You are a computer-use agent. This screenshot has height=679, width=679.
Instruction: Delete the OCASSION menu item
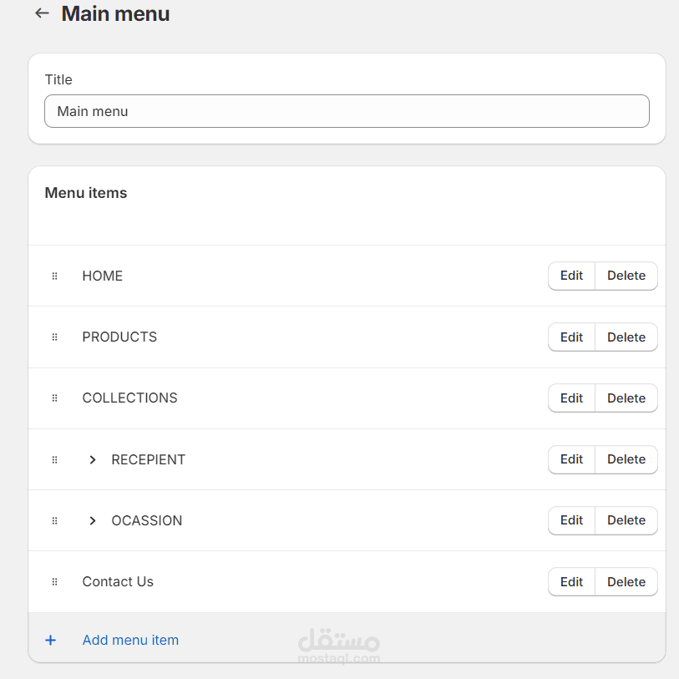tap(626, 520)
